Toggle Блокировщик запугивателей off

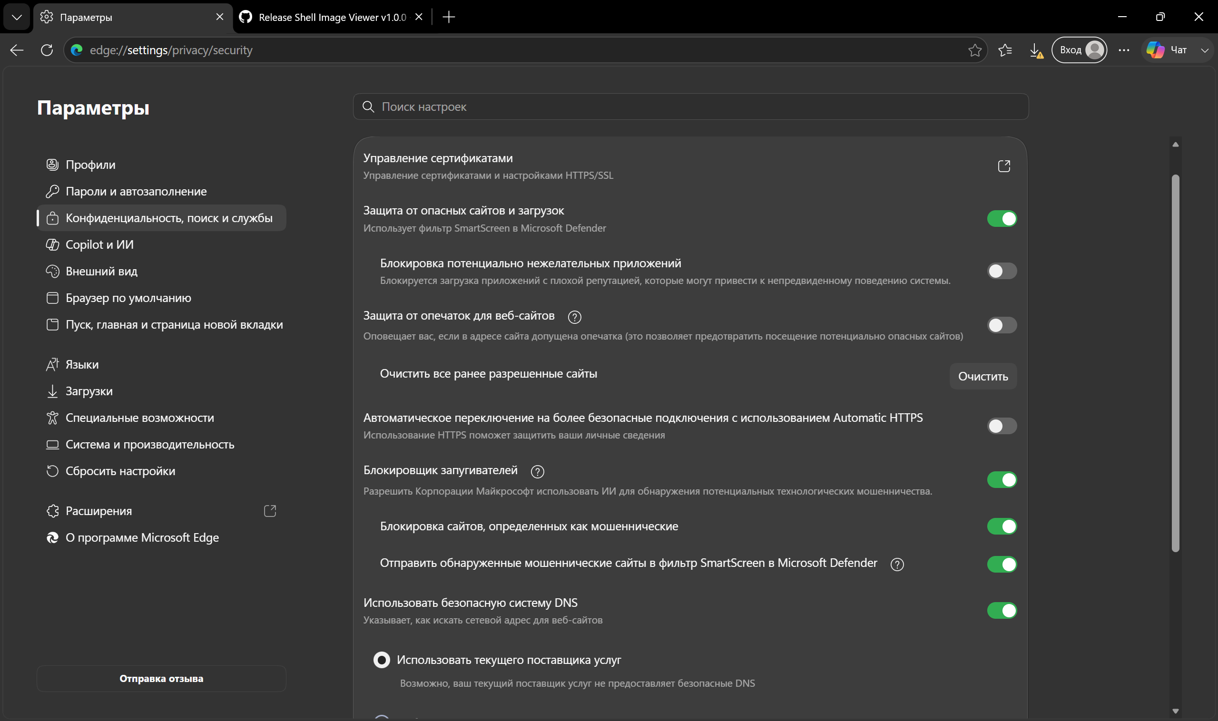pyautogui.click(x=1002, y=480)
